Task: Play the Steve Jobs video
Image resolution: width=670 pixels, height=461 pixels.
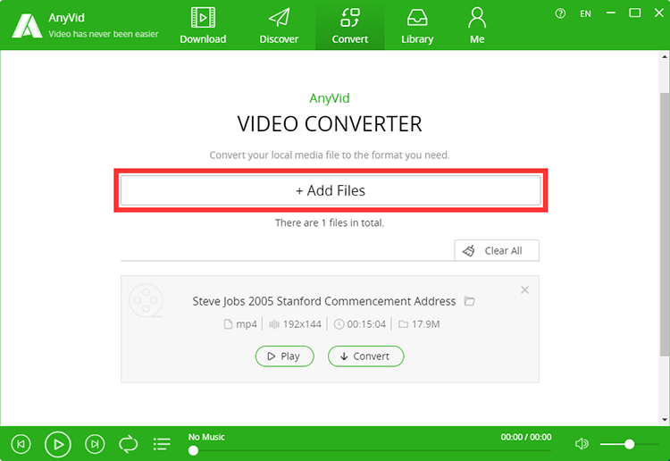Action: click(285, 356)
